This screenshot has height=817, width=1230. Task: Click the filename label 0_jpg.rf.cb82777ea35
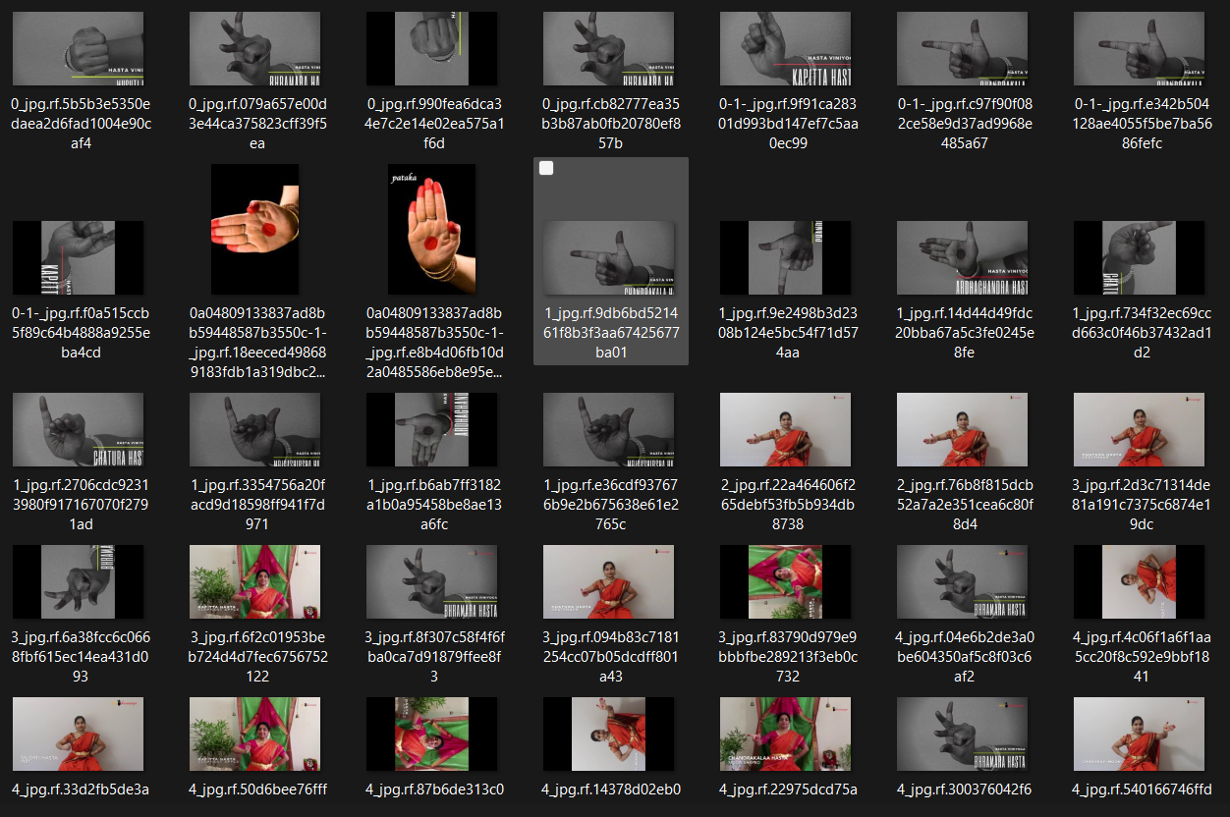(608, 124)
